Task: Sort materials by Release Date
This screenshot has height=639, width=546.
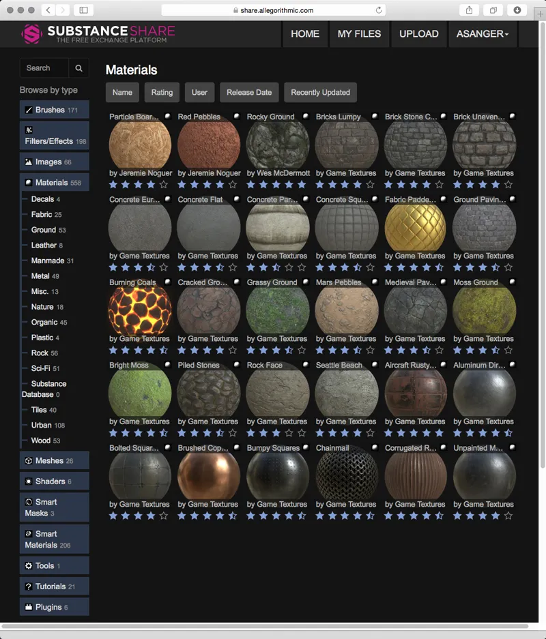Action: tap(249, 93)
